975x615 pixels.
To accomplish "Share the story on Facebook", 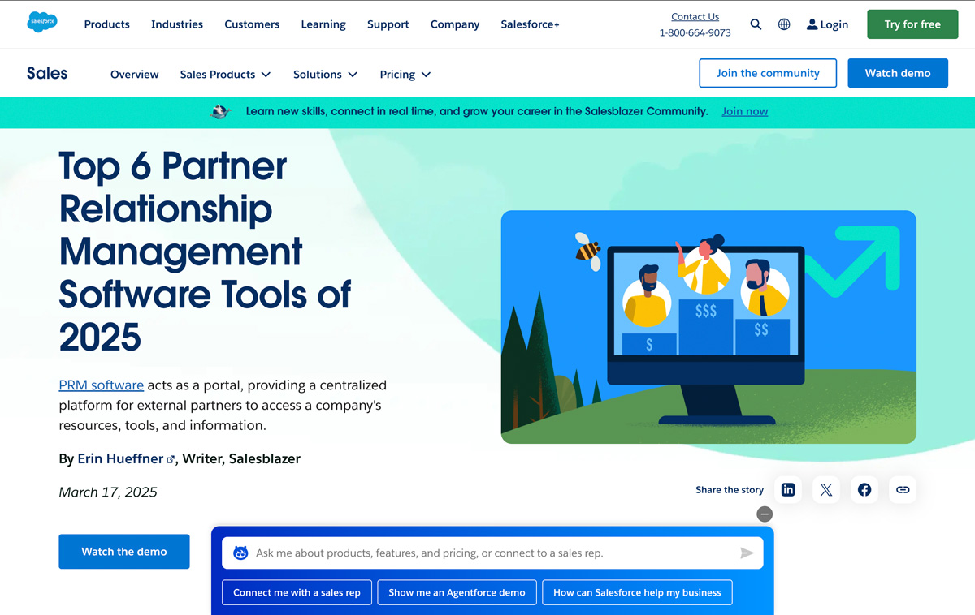I will (864, 489).
